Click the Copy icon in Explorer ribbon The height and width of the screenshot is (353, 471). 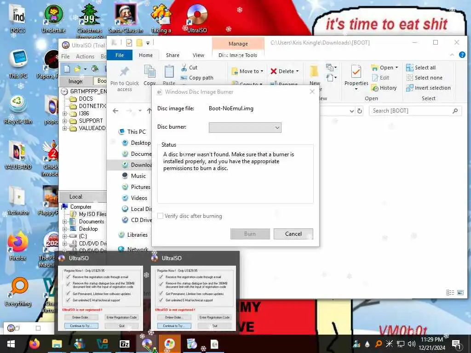(x=149, y=75)
